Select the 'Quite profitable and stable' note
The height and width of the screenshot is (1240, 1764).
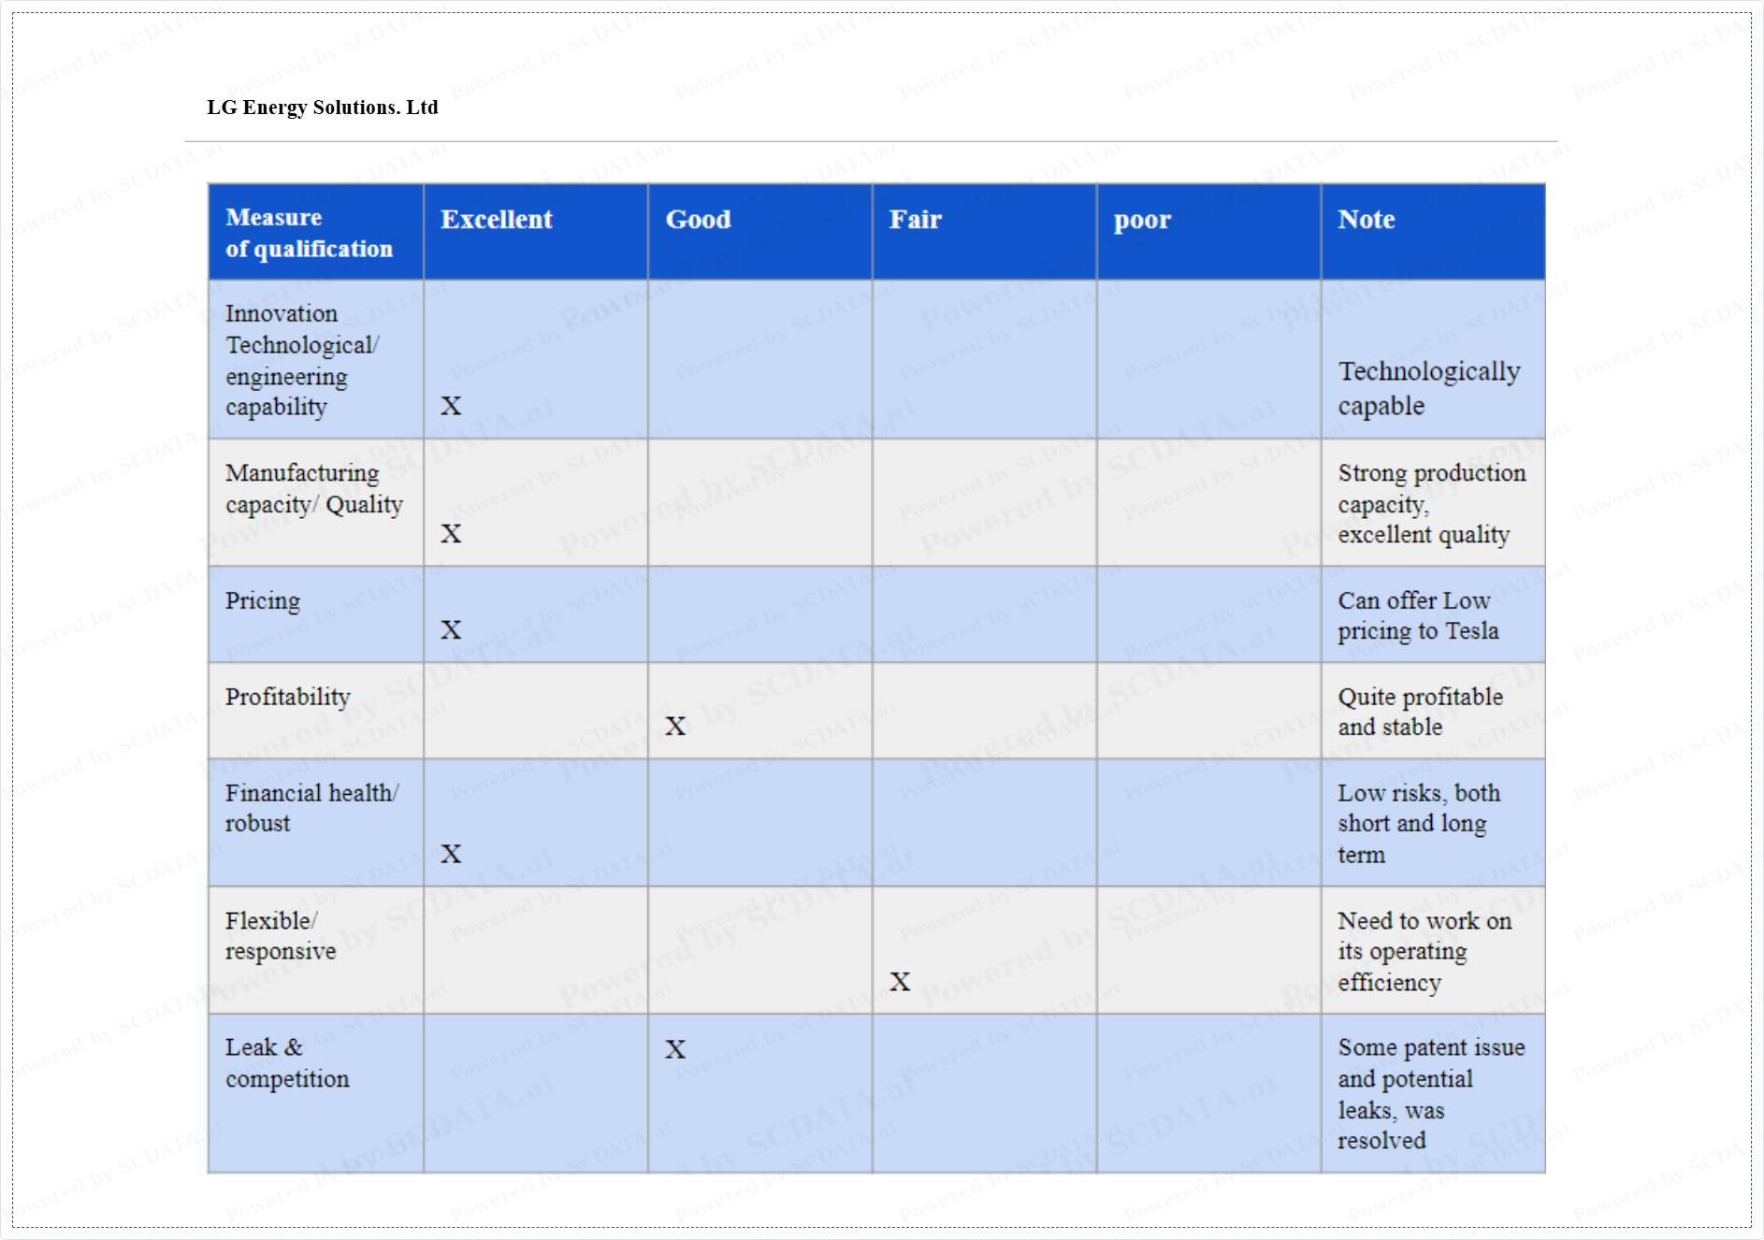pyautogui.click(x=1421, y=712)
